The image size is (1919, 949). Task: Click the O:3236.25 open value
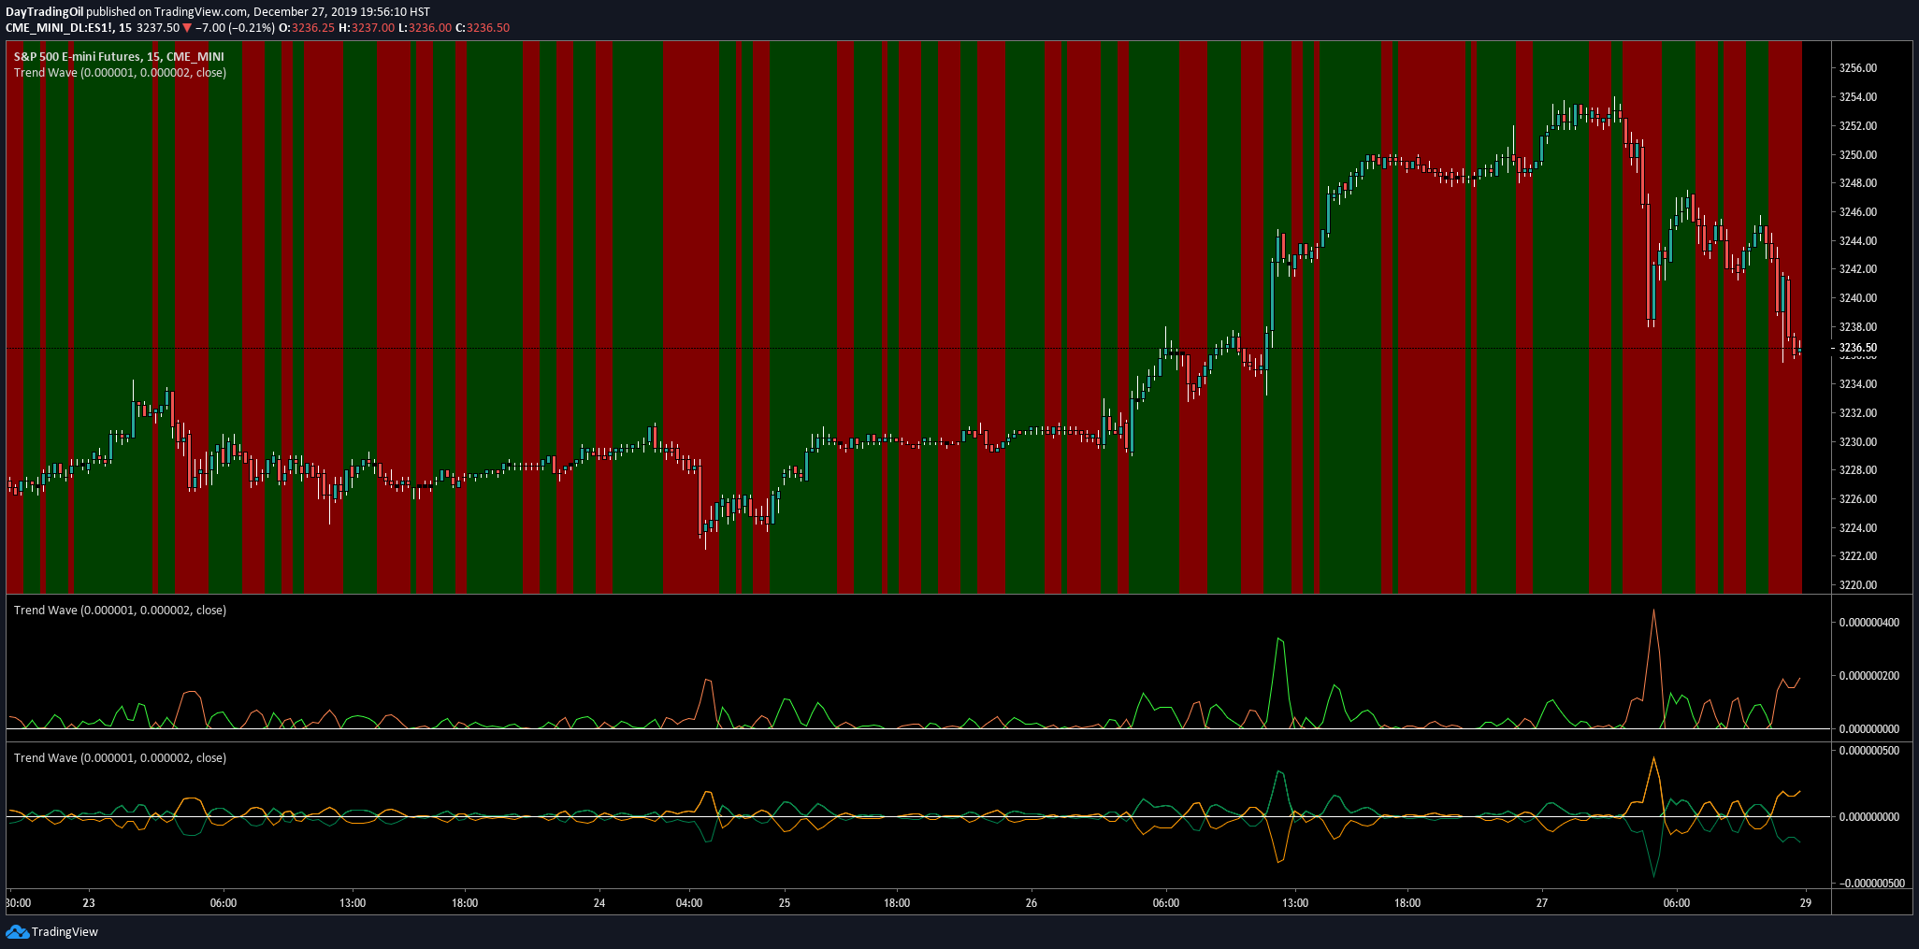point(307,28)
